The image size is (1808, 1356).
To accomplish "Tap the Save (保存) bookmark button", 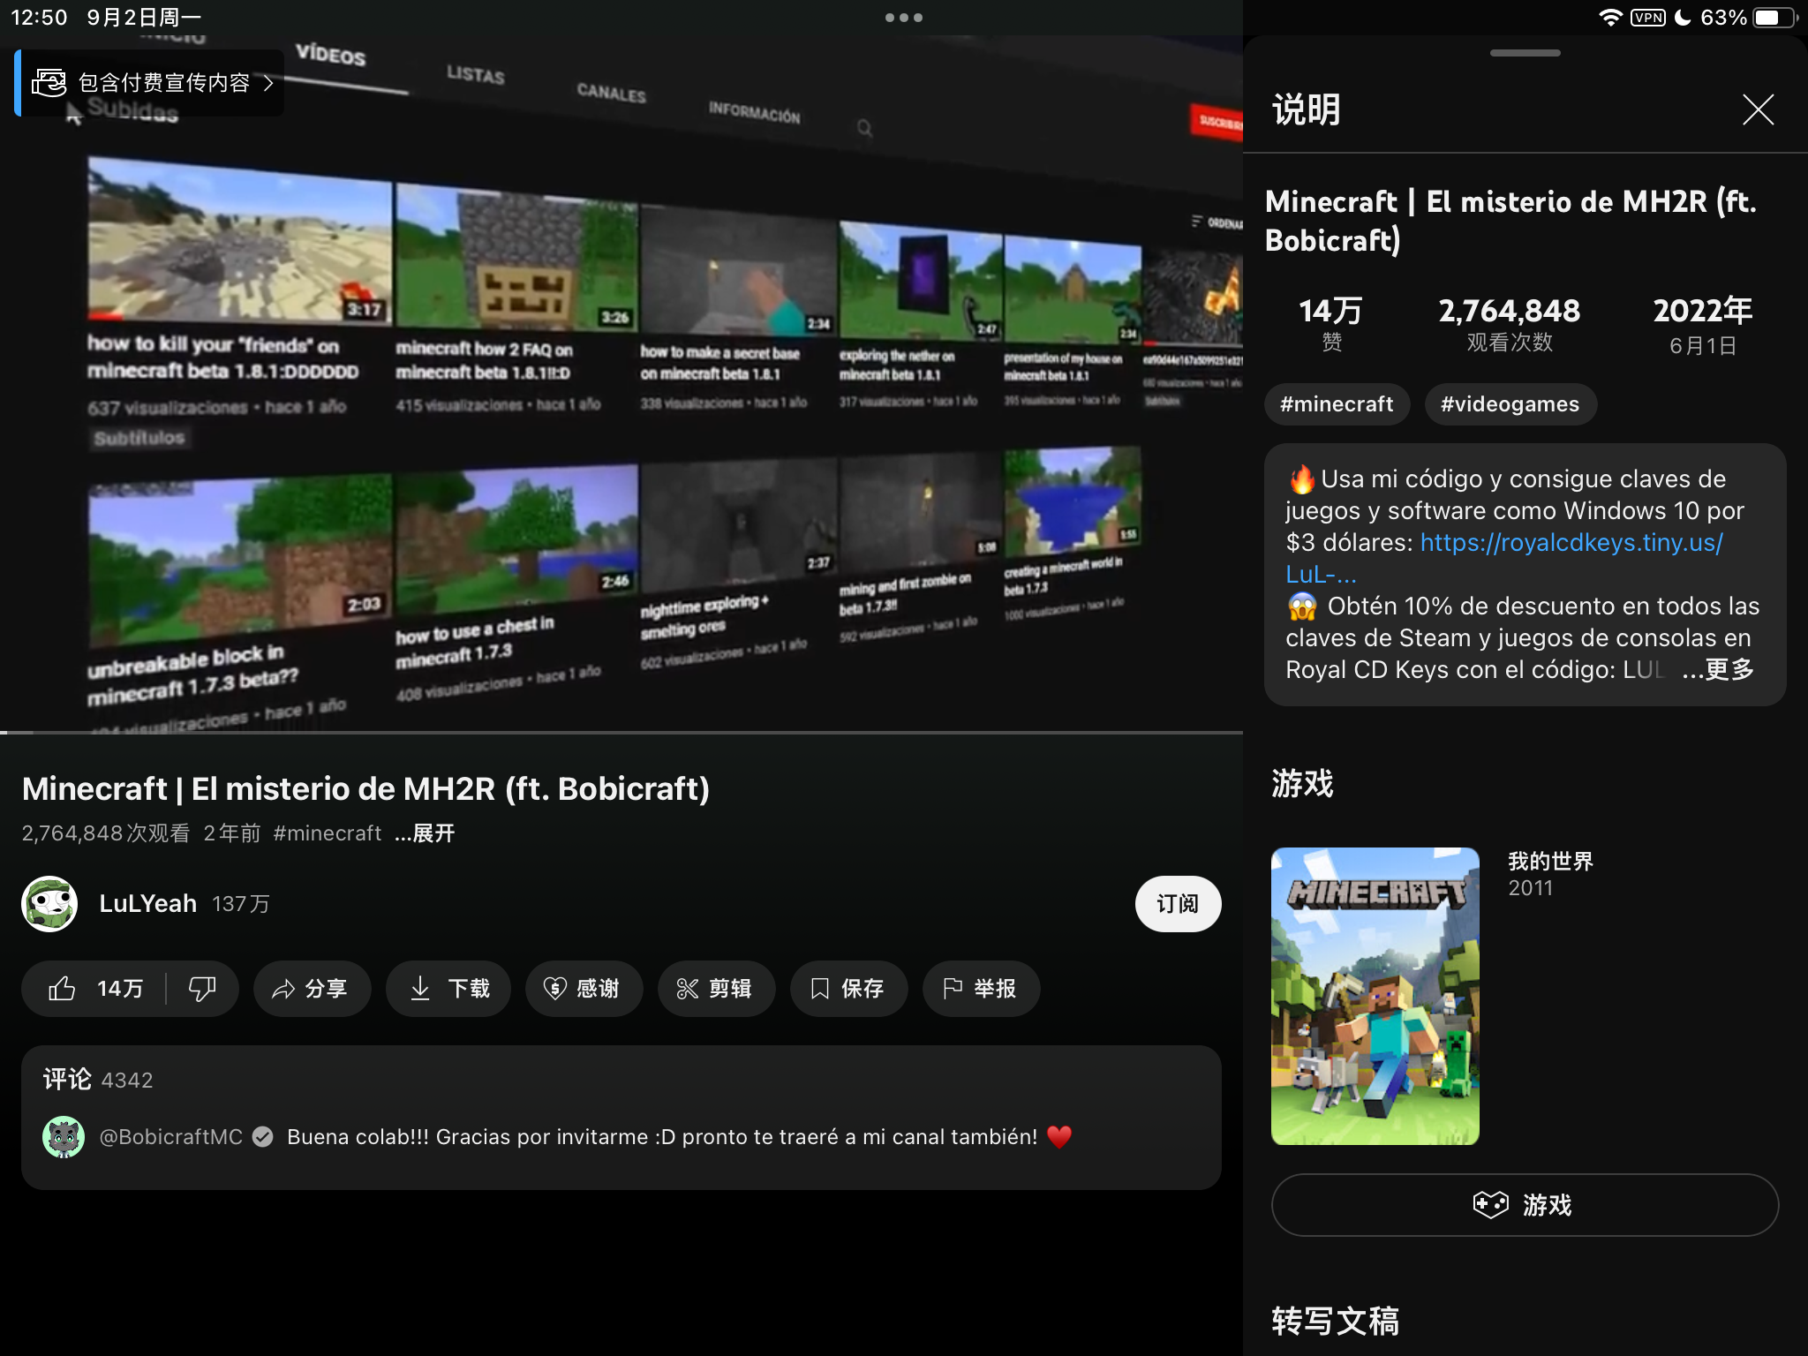I will [847, 988].
